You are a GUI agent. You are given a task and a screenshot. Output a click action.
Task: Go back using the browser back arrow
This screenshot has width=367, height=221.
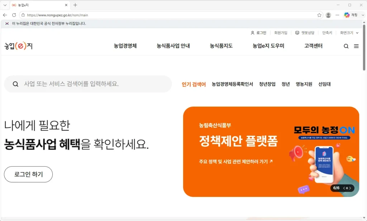pyautogui.click(x=5, y=15)
